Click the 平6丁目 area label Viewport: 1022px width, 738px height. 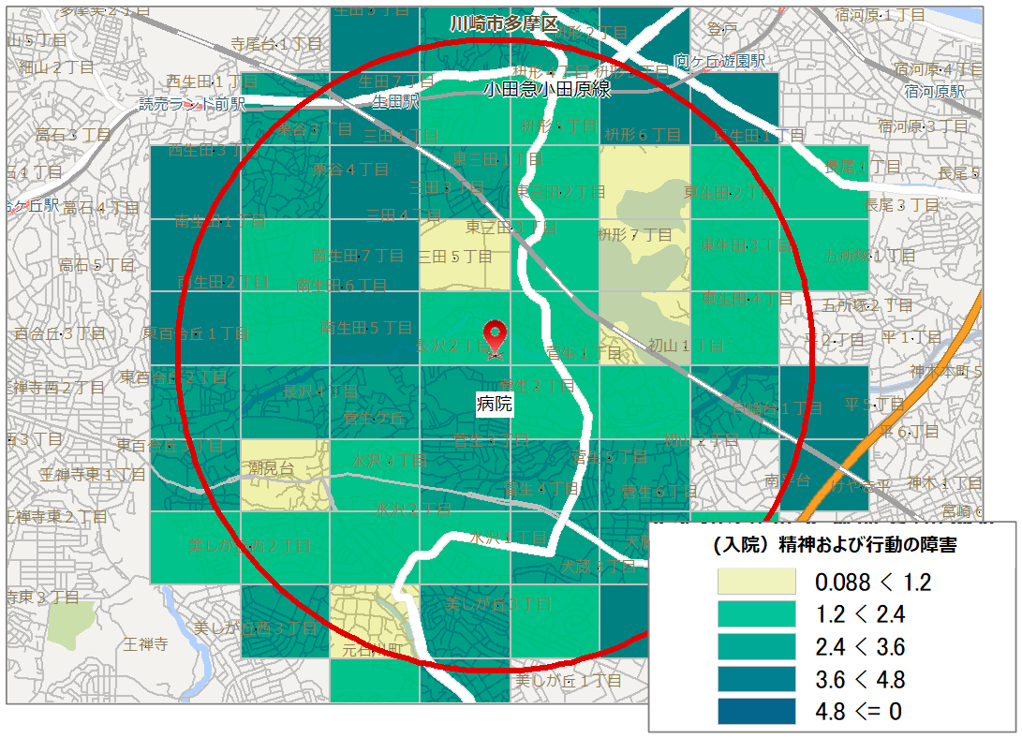[910, 432]
